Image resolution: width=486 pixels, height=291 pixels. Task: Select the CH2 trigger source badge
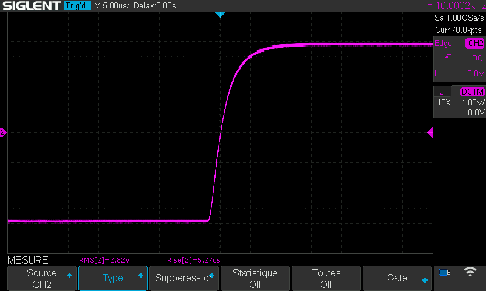(x=475, y=43)
